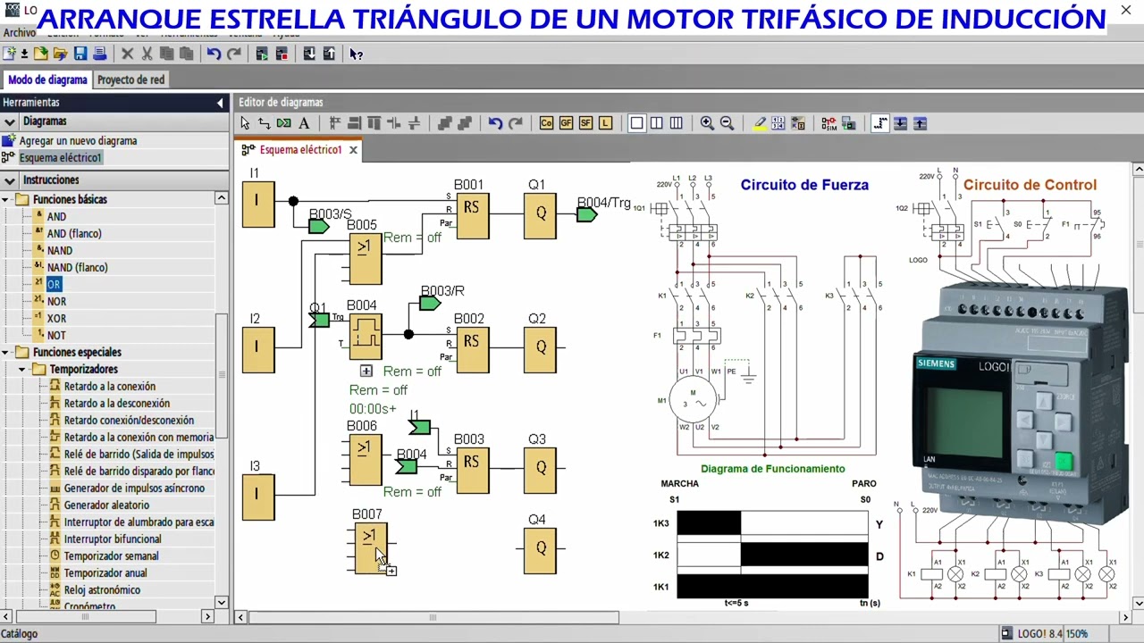Open the Archivo menu
Screen dimensions: 1144x643
(20, 33)
